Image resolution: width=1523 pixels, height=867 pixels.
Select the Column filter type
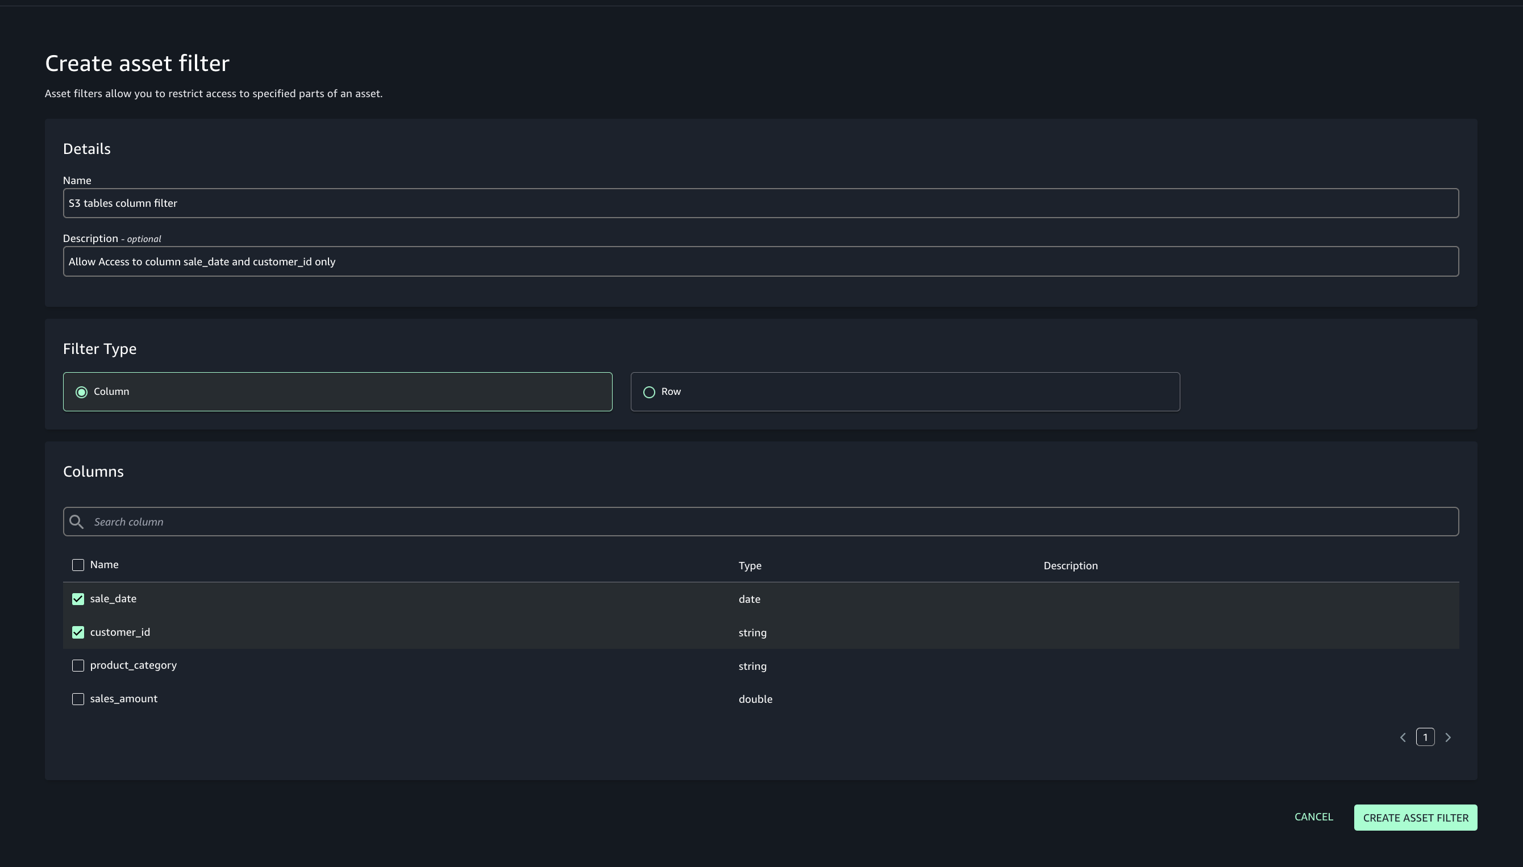[82, 392]
